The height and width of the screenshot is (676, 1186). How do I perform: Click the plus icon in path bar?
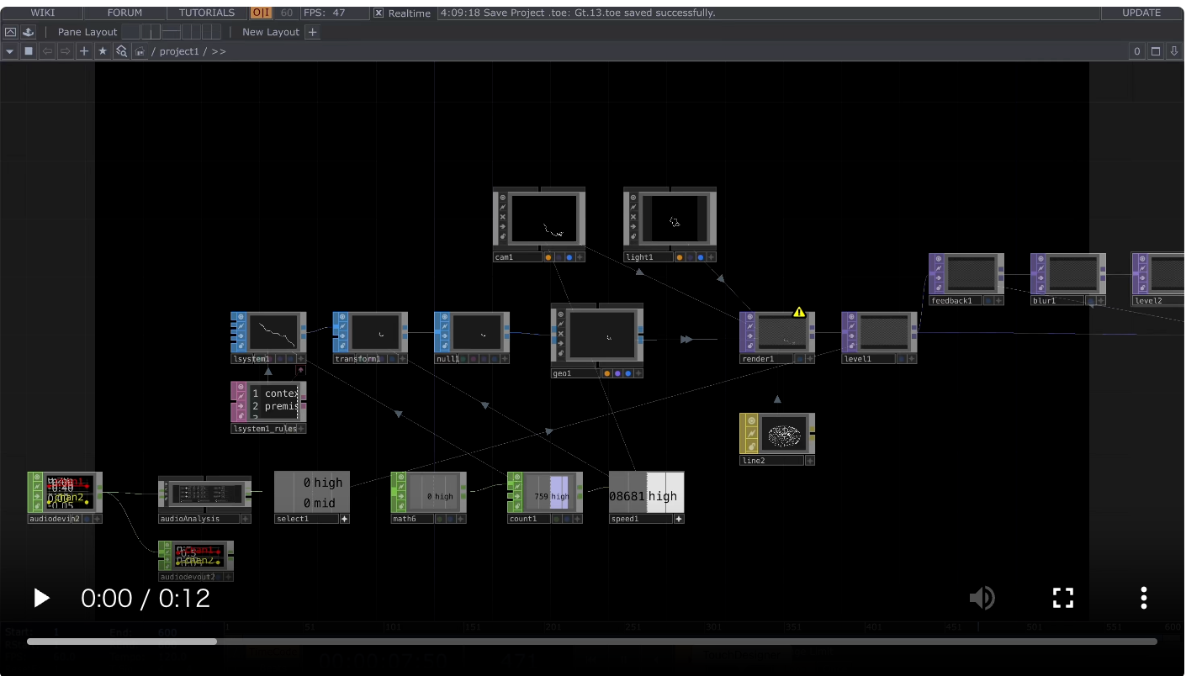point(84,51)
